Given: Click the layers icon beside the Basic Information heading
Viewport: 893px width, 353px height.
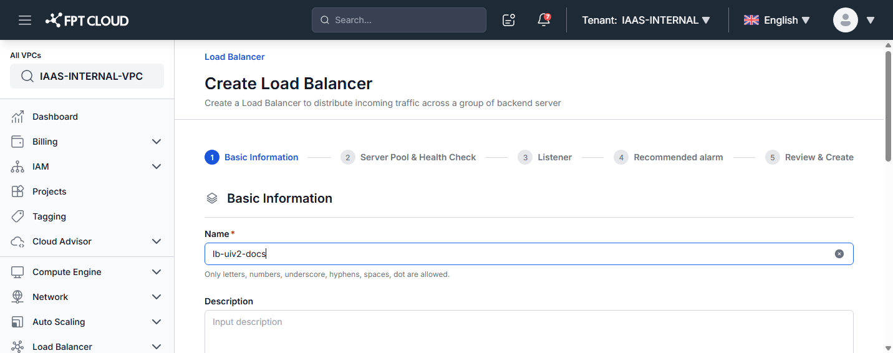Looking at the screenshot, I should tap(212, 198).
